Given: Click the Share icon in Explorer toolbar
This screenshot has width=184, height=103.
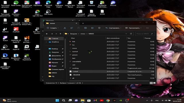Looking at the screenshot, I should tap(92, 28).
